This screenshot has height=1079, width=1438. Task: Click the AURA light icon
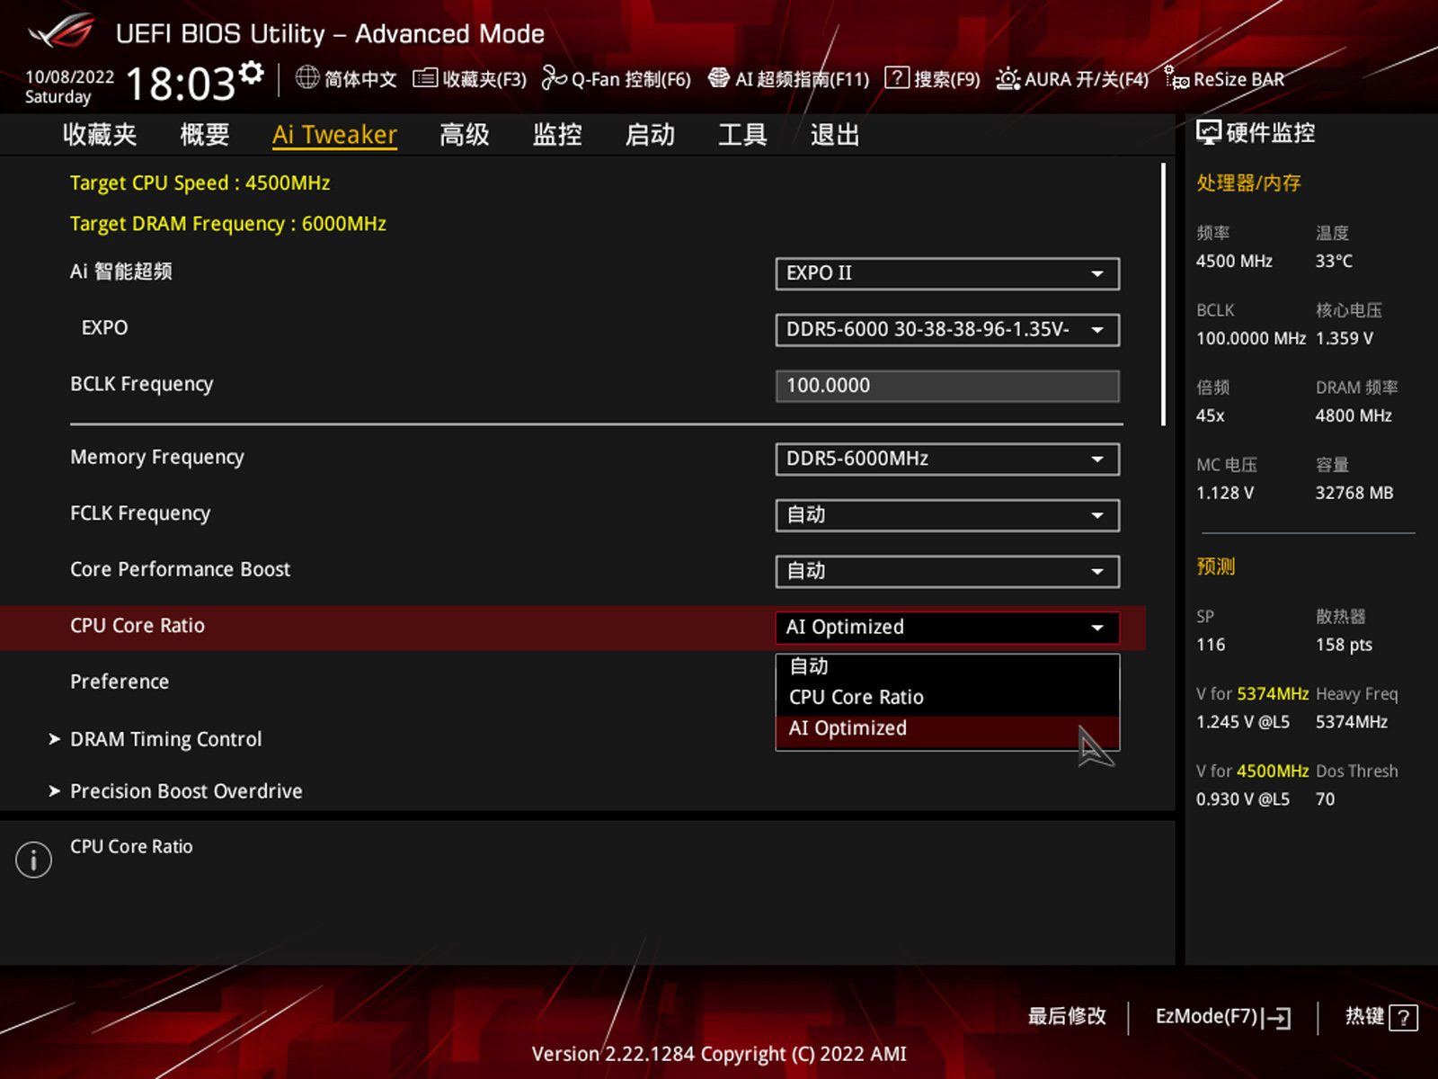pyautogui.click(x=1007, y=79)
